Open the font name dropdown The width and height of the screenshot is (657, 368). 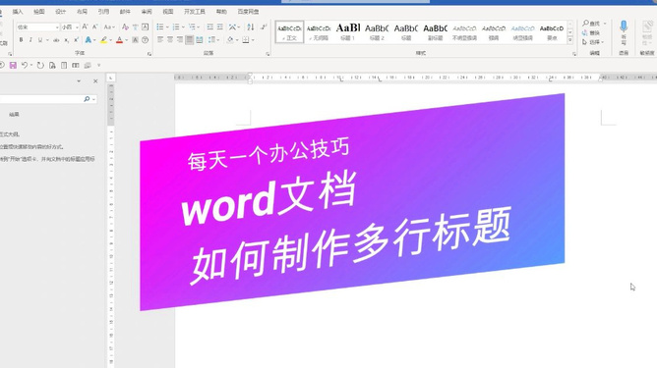57,27
